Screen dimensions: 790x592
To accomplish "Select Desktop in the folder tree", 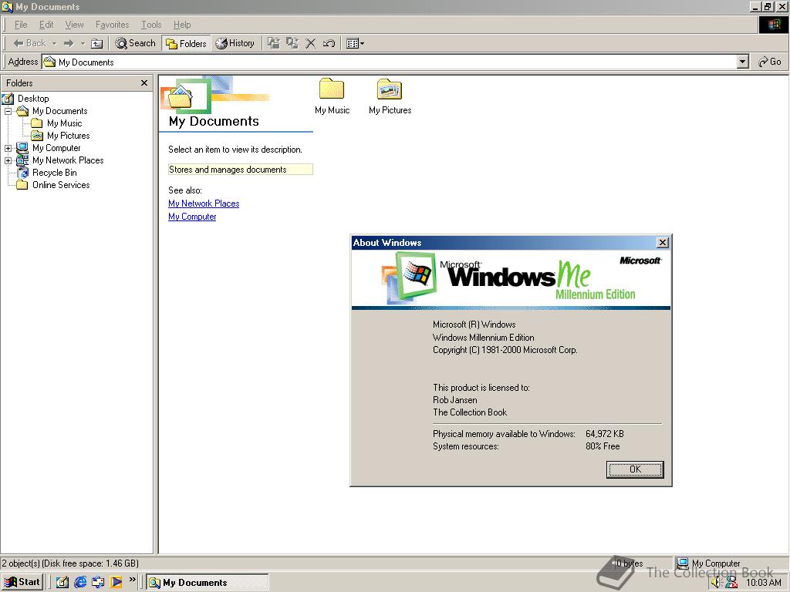I will [33, 99].
